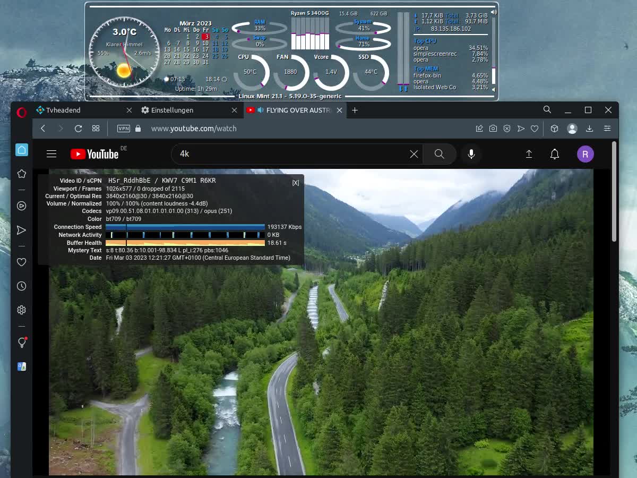This screenshot has height=478, width=637.
Task: Open the Player icon in Opera sidebar
Action: 22,206
